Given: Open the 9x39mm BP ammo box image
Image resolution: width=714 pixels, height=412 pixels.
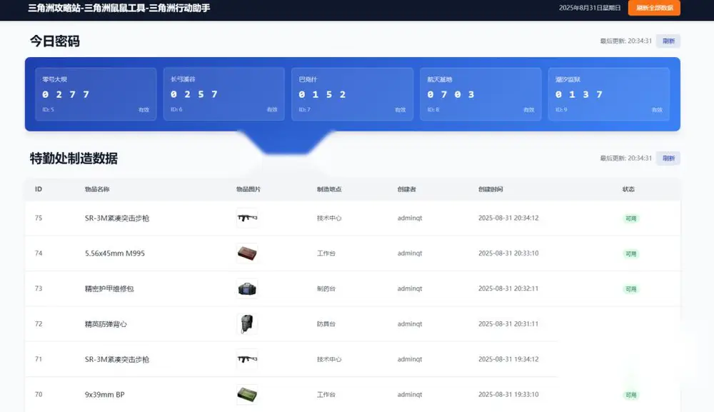Looking at the screenshot, I should click(247, 394).
